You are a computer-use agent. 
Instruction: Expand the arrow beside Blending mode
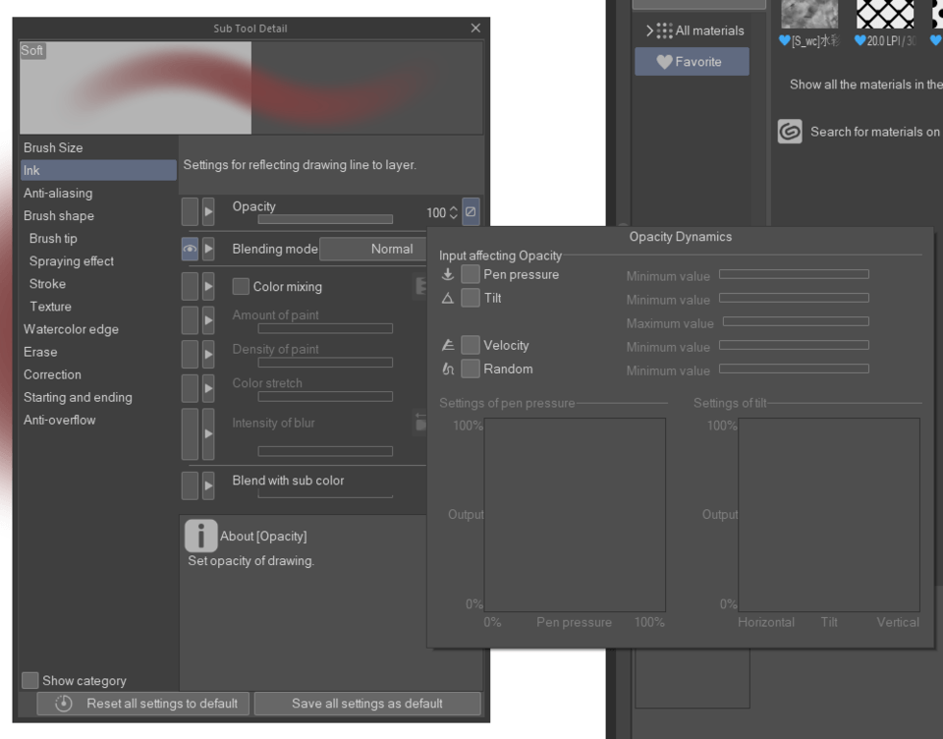(x=208, y=249)
